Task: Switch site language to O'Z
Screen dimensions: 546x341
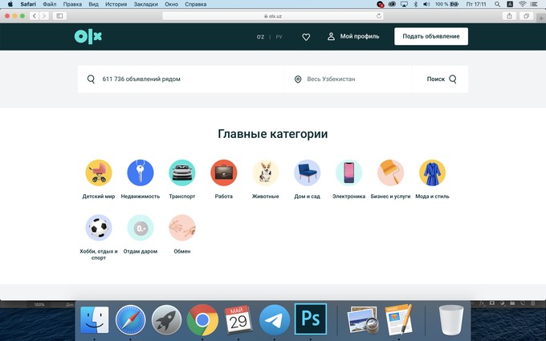Action: pyautogui.click(x=260, y=37)
